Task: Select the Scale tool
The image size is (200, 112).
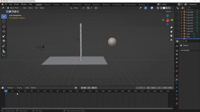Action: click(4, 36)
